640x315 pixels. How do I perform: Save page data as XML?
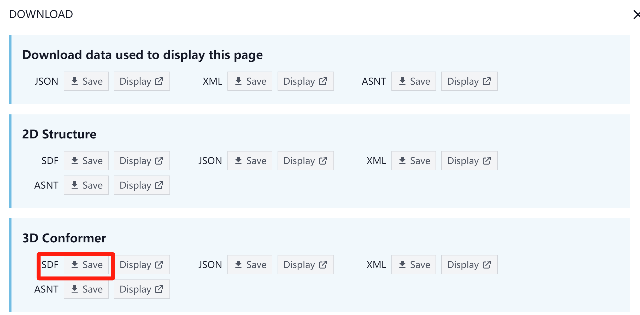pos(250,81)
